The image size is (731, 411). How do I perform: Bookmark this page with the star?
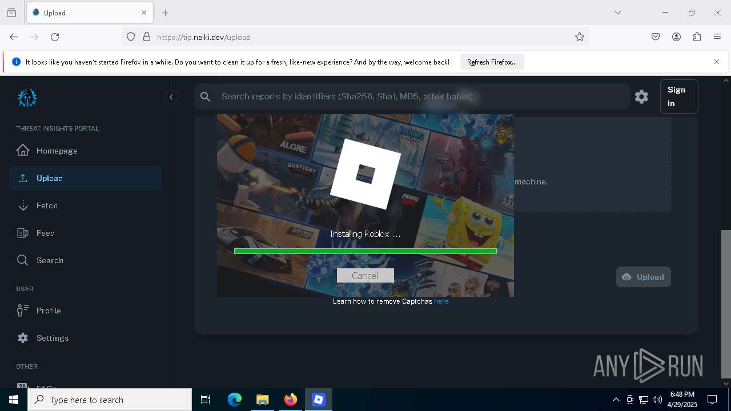pyautogui.click(x=580, y=37)
